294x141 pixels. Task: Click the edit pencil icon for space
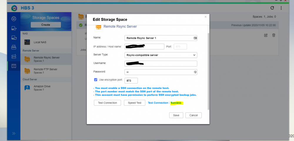pyautogui.click(x=266, y=35)
